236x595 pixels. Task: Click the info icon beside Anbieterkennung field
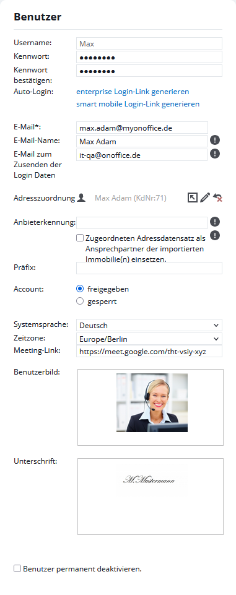click(215, 222)
